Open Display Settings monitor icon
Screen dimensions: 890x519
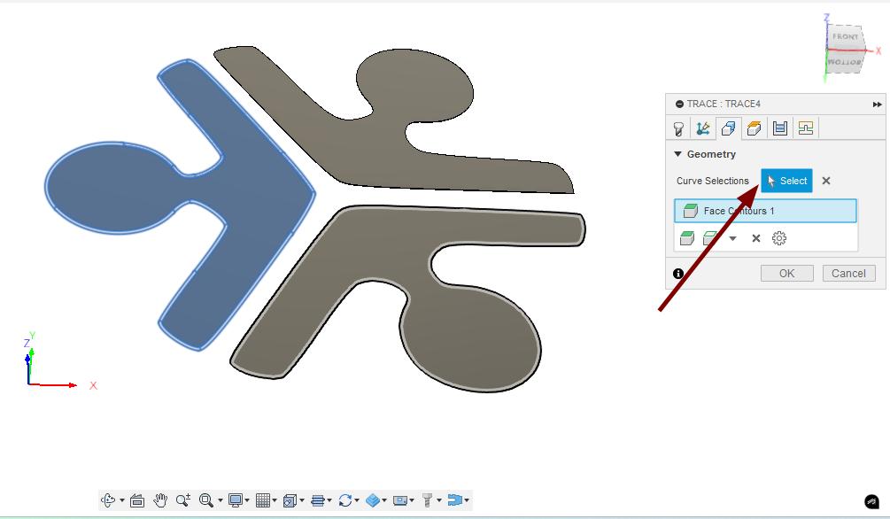pos(235,500)
